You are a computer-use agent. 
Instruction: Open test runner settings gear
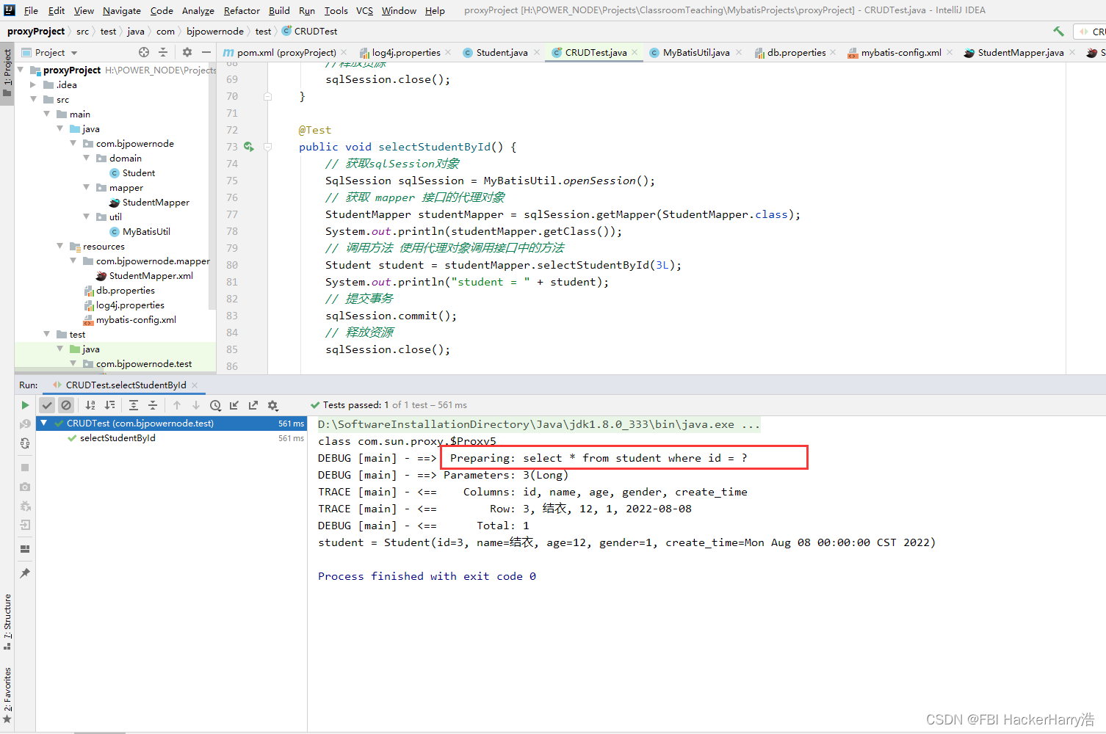click(273, 405)
